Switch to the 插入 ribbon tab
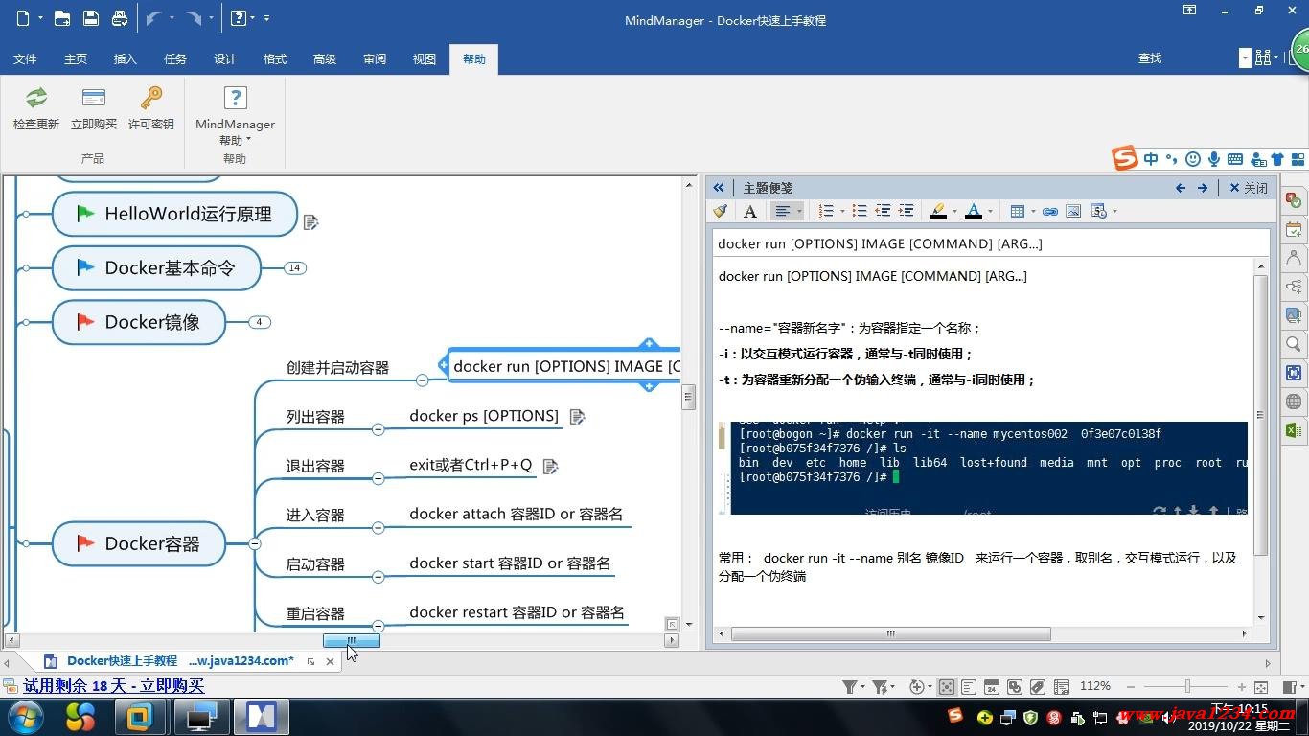The width and height of the screenshot is (1309, 736). tap(126, 58)
